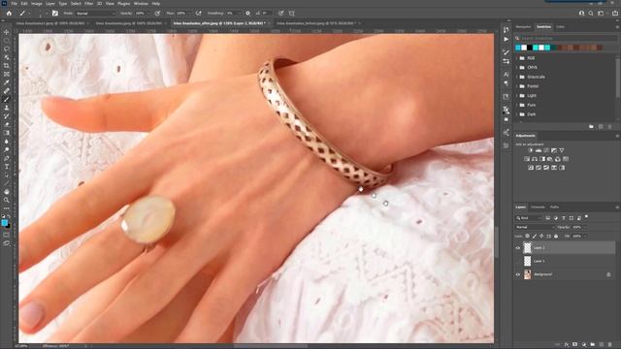Toggle lock transparent pixels
This screenshot has height=349, width=621.
coord(527,237)
